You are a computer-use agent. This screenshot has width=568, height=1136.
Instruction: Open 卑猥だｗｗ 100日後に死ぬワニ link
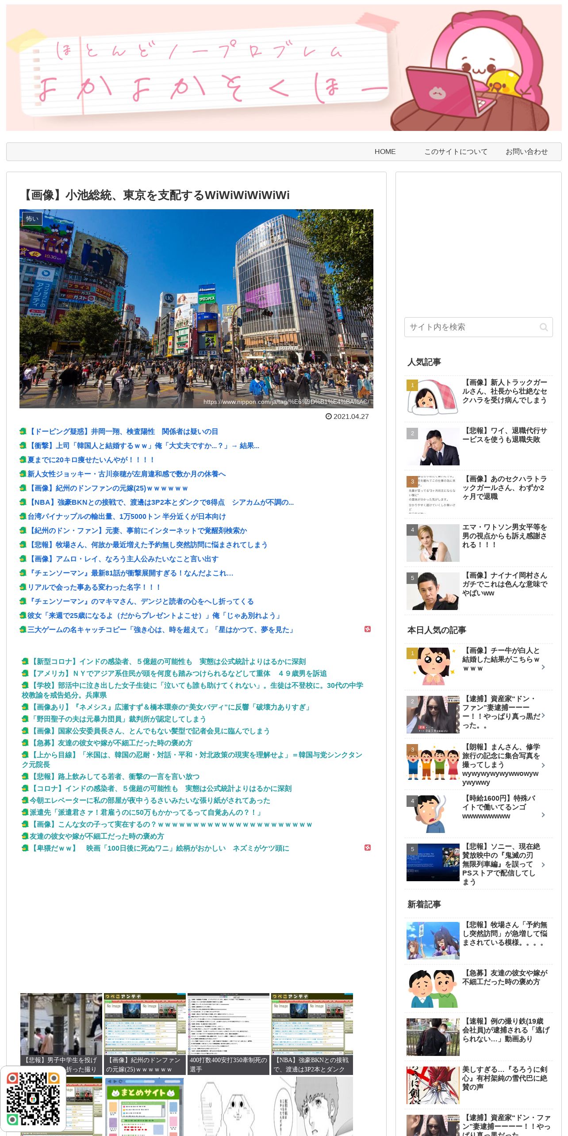(x=159, y=848)
